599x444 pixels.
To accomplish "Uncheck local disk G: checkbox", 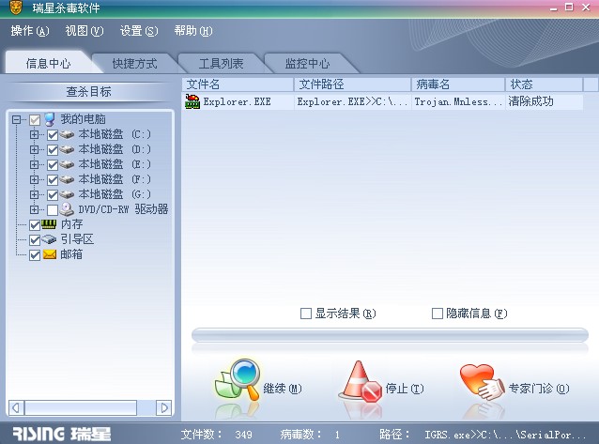I will 53,195.
